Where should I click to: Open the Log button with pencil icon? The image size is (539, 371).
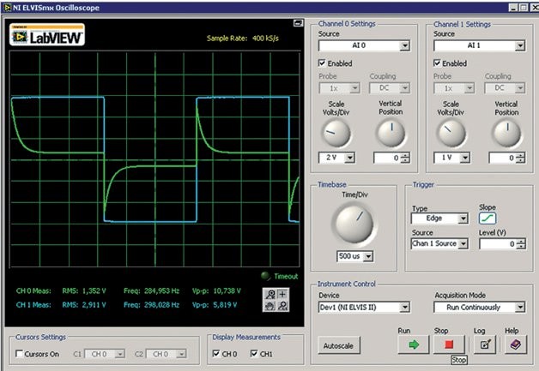[485, 344]
